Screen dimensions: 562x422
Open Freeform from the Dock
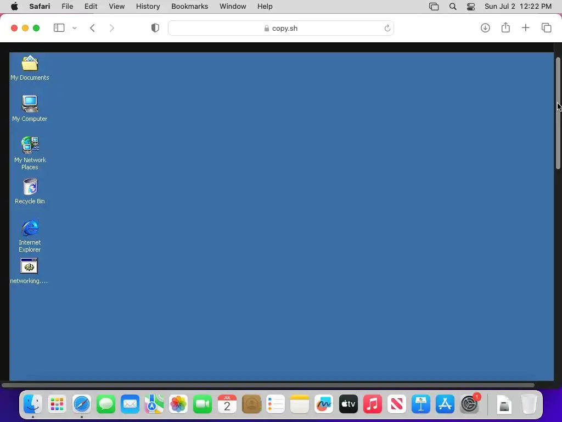(324, 404)
